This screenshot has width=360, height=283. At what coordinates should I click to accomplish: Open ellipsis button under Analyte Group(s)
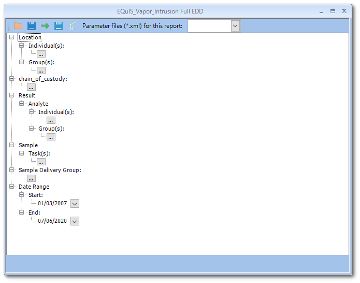[x=51, y=137]
